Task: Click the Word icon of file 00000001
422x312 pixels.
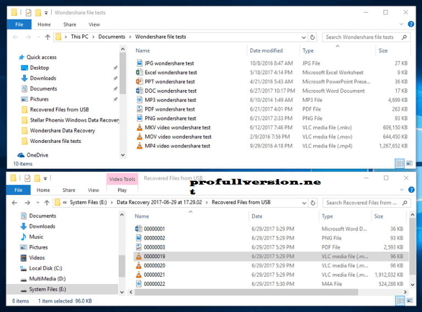Action: pos(138,229)
